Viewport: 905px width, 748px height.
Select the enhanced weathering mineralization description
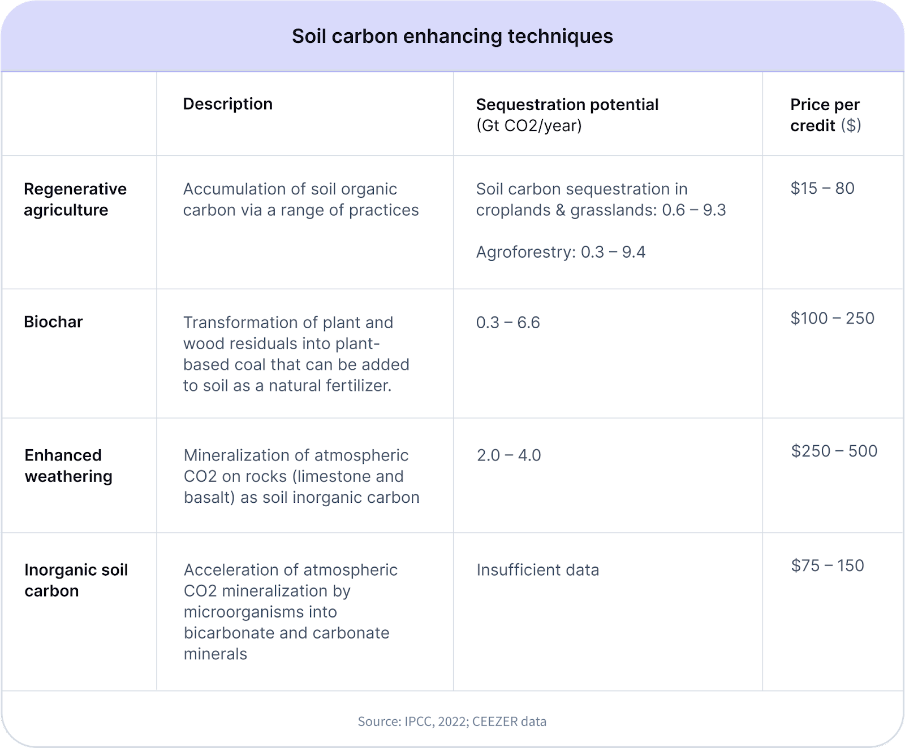(x=301, y=476)
